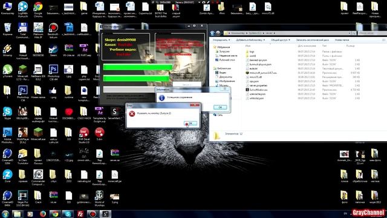
Task: Open Vegas Pro desktop shortcut
Action: coord(23,199)
